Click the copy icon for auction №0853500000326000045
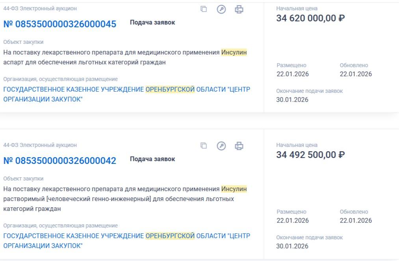The height and width of the screenshot is (261, 399). point(204,9)
